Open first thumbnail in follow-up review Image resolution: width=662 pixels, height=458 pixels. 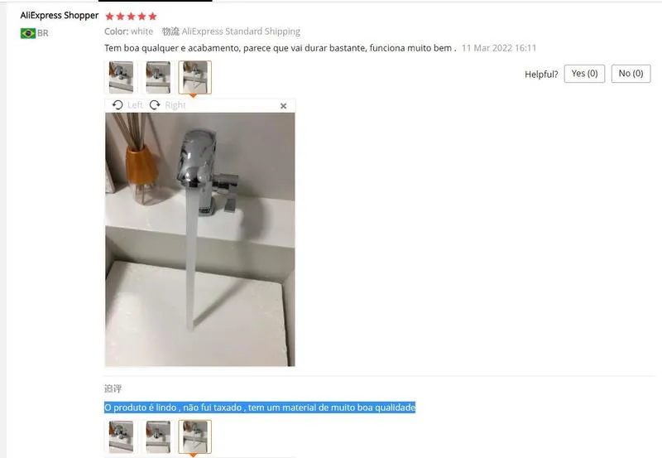pyautogui.click(x=121, y=436)
